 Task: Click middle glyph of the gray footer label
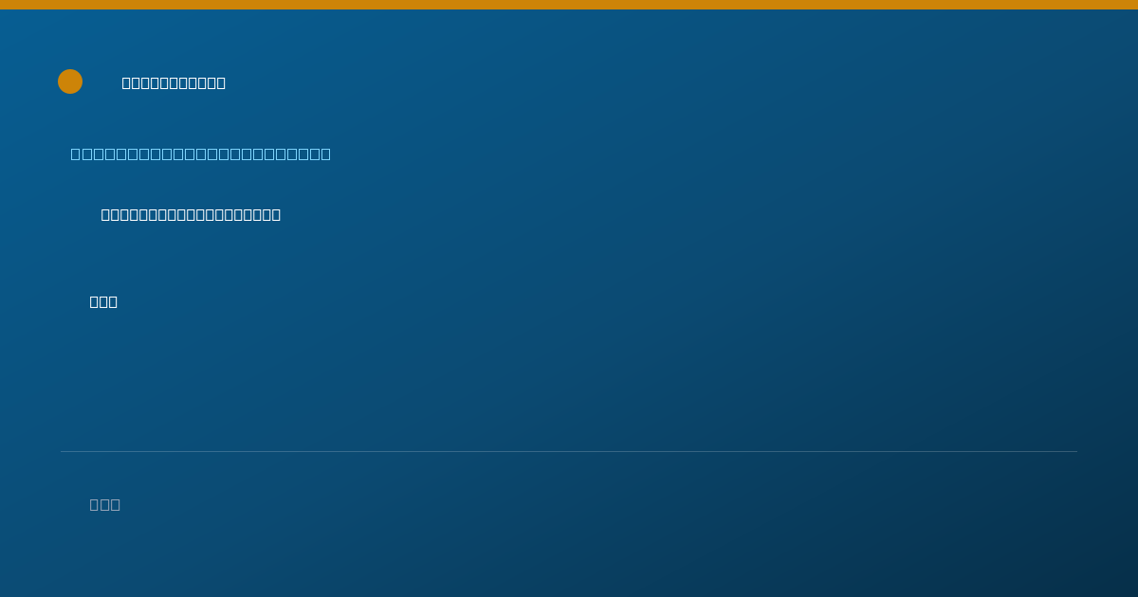(x=105, y=504)
